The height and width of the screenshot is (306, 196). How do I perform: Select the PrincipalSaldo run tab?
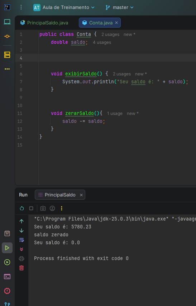pyautogui.click(x=60, y=195)
